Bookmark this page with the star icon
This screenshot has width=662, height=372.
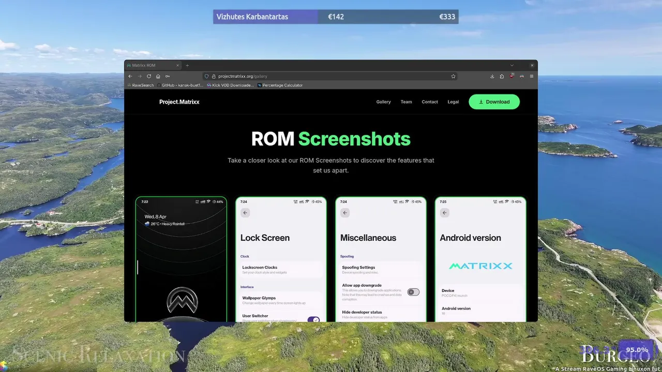coord(454,76)
